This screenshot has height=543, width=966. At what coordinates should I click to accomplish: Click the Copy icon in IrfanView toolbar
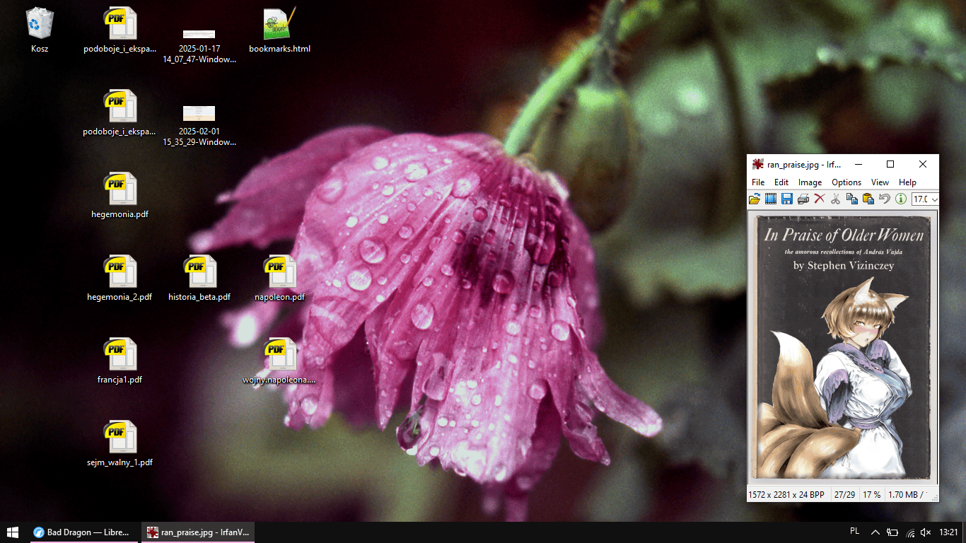(852, 199)
